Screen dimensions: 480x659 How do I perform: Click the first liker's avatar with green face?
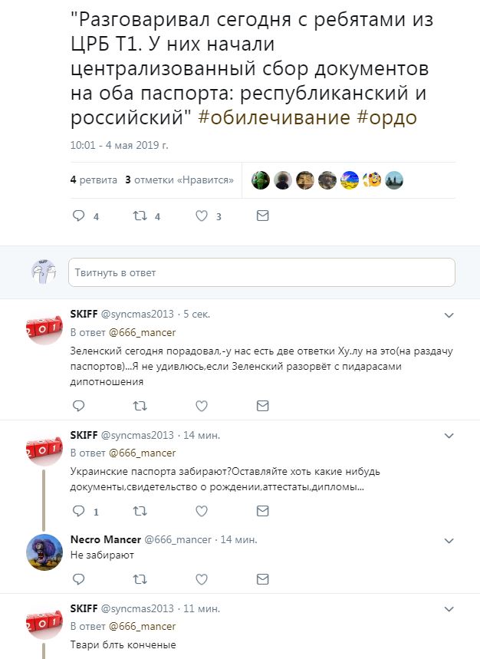pyautogui.click(x=261, y=180)
